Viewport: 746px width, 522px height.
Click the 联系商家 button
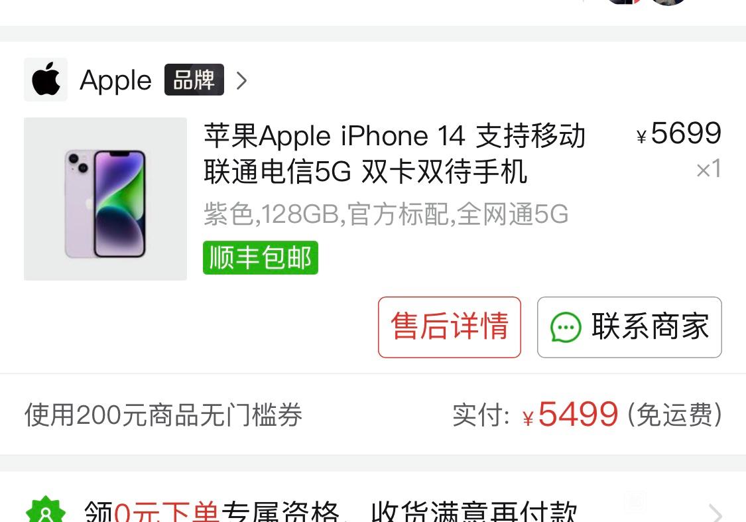(x=629, y=327)
